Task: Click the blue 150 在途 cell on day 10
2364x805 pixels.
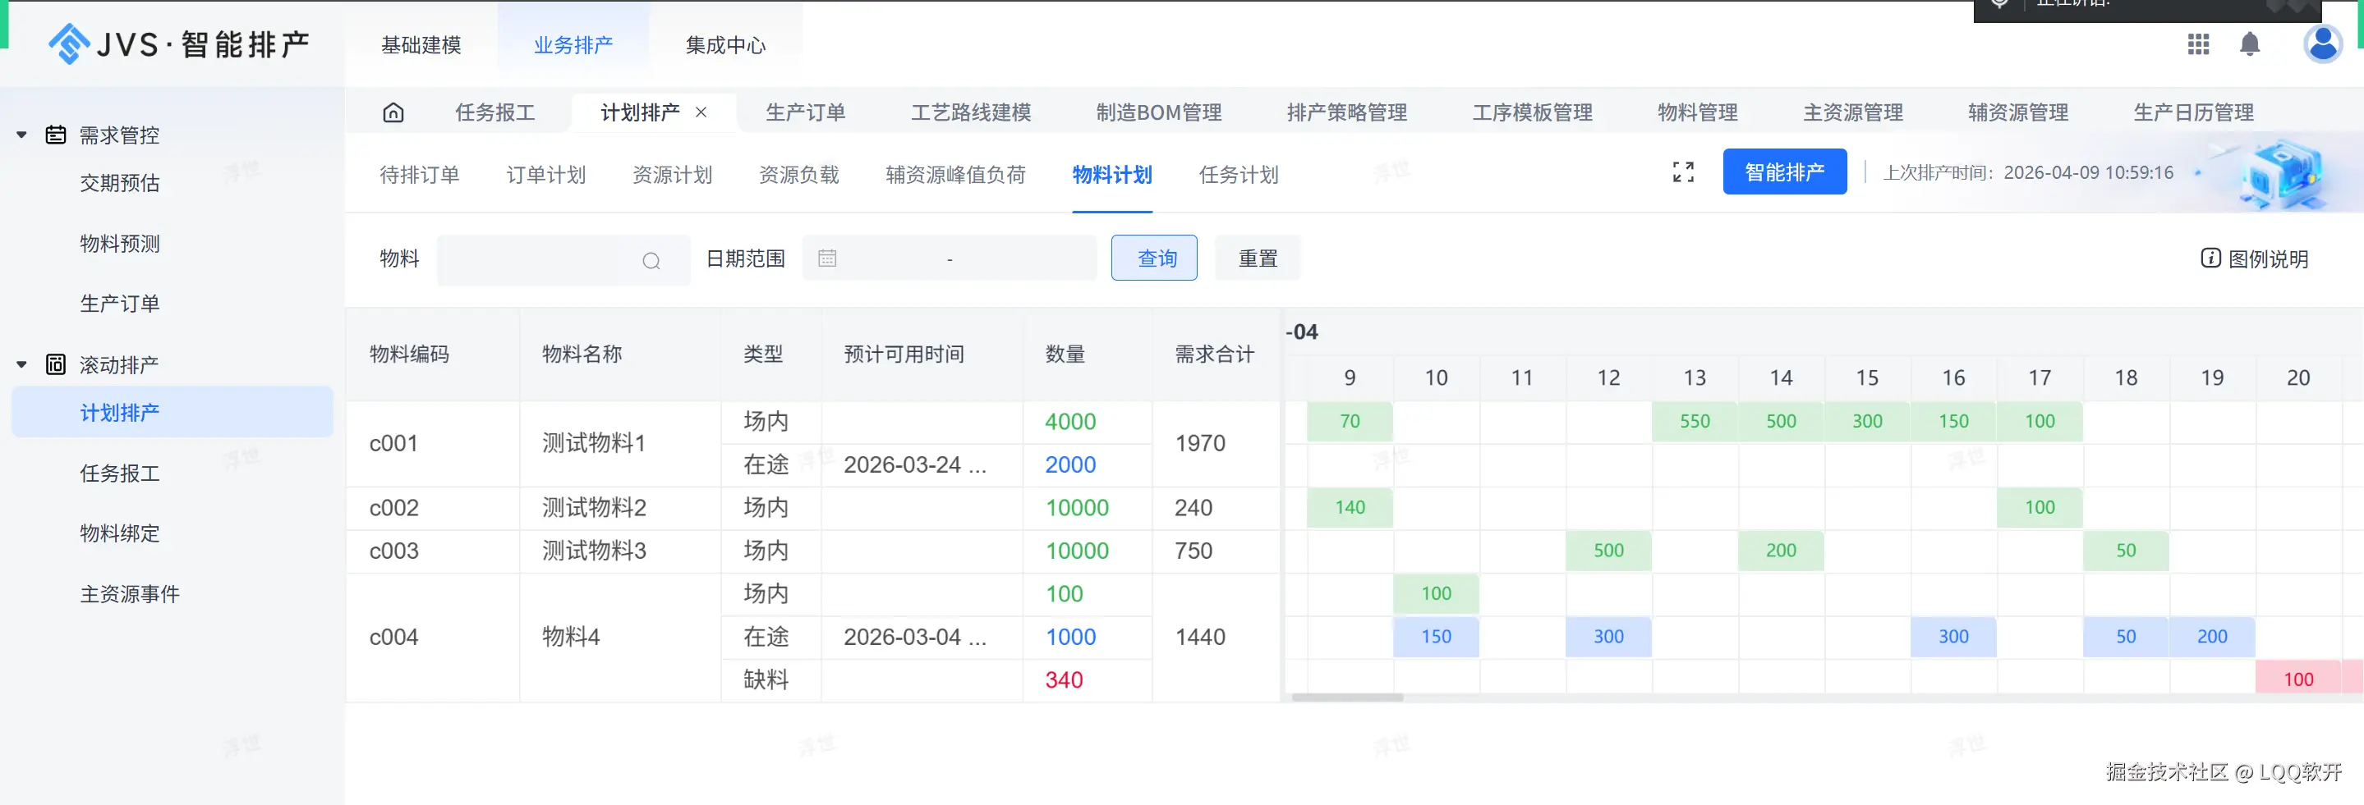Action: (1435, 638)
